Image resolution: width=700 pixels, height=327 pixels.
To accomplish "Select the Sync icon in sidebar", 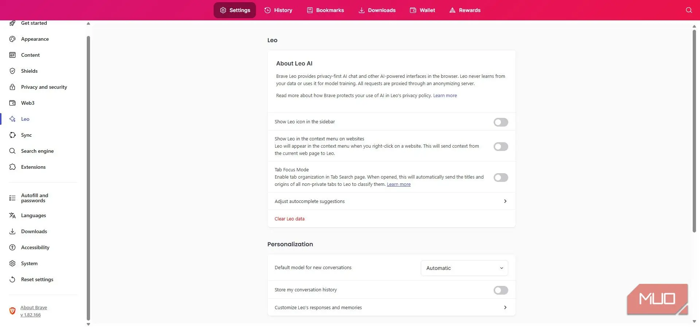I will pyautogui.click(x=12, y=135).
